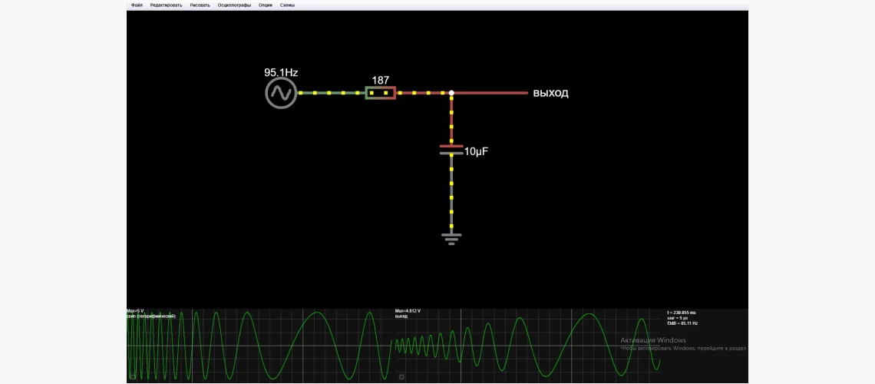This screenshot has height=384, width=875.
Task: Click the ground symbol below the capacitor
Action: coord(451,238)
